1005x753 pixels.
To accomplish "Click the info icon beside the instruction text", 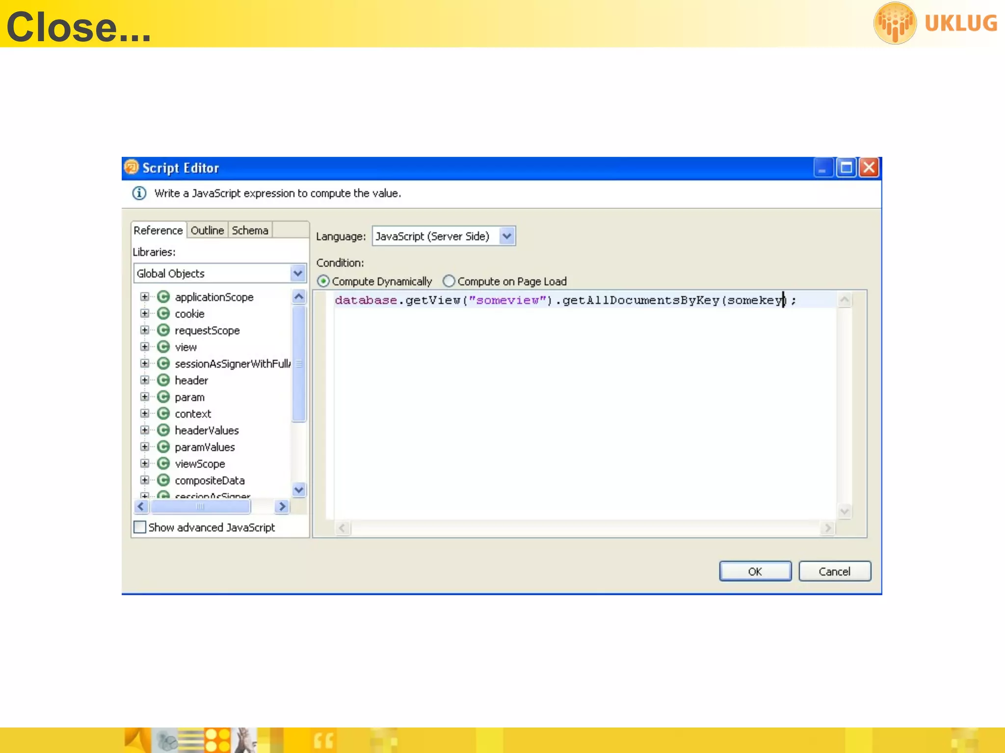I will 139,193.
